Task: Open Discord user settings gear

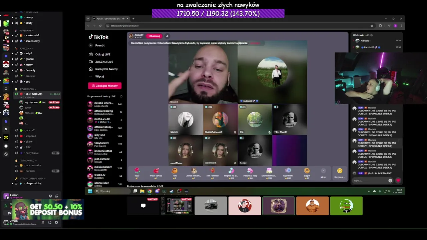Action: [x=56, y=222]
